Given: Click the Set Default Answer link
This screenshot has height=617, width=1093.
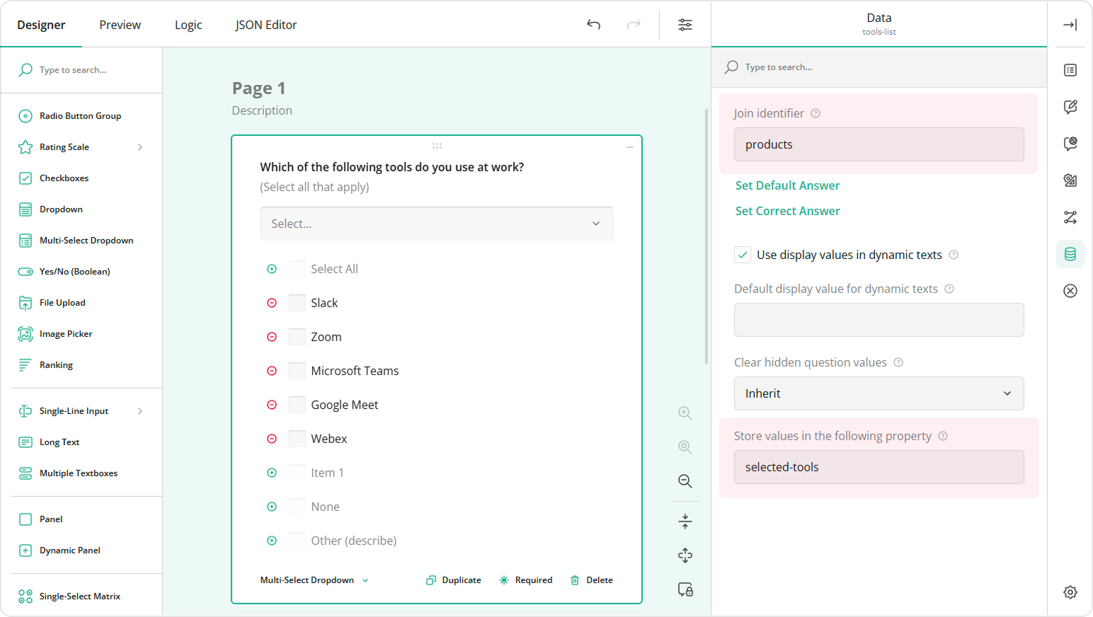Looking at the screenshot, I should pyautogui.click(x=786, y=185).
